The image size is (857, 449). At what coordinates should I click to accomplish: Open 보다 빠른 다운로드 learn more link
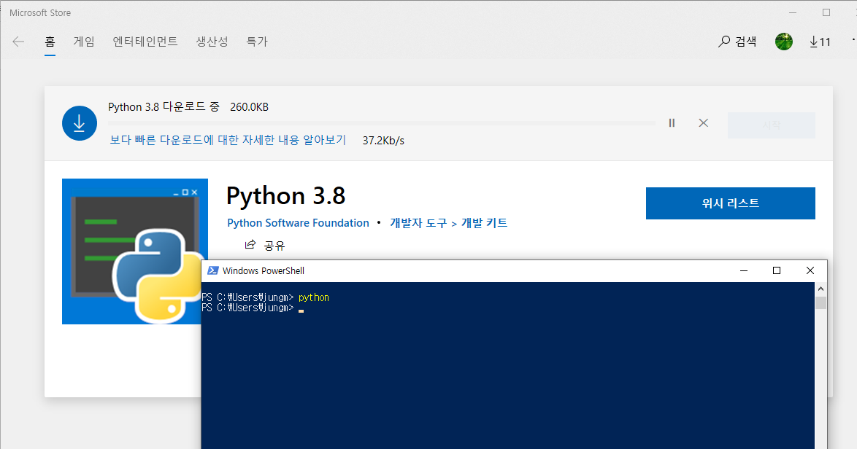click(x=228, y=140)
